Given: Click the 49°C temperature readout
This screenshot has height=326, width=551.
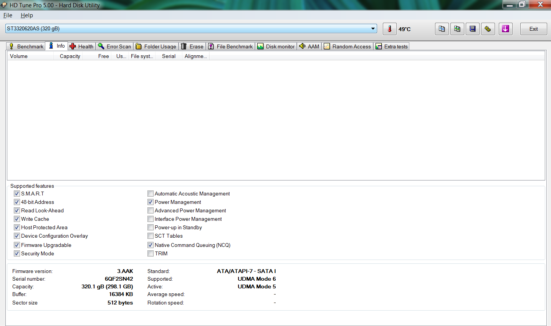Looking at the screenshot, I should coord(404,29).
